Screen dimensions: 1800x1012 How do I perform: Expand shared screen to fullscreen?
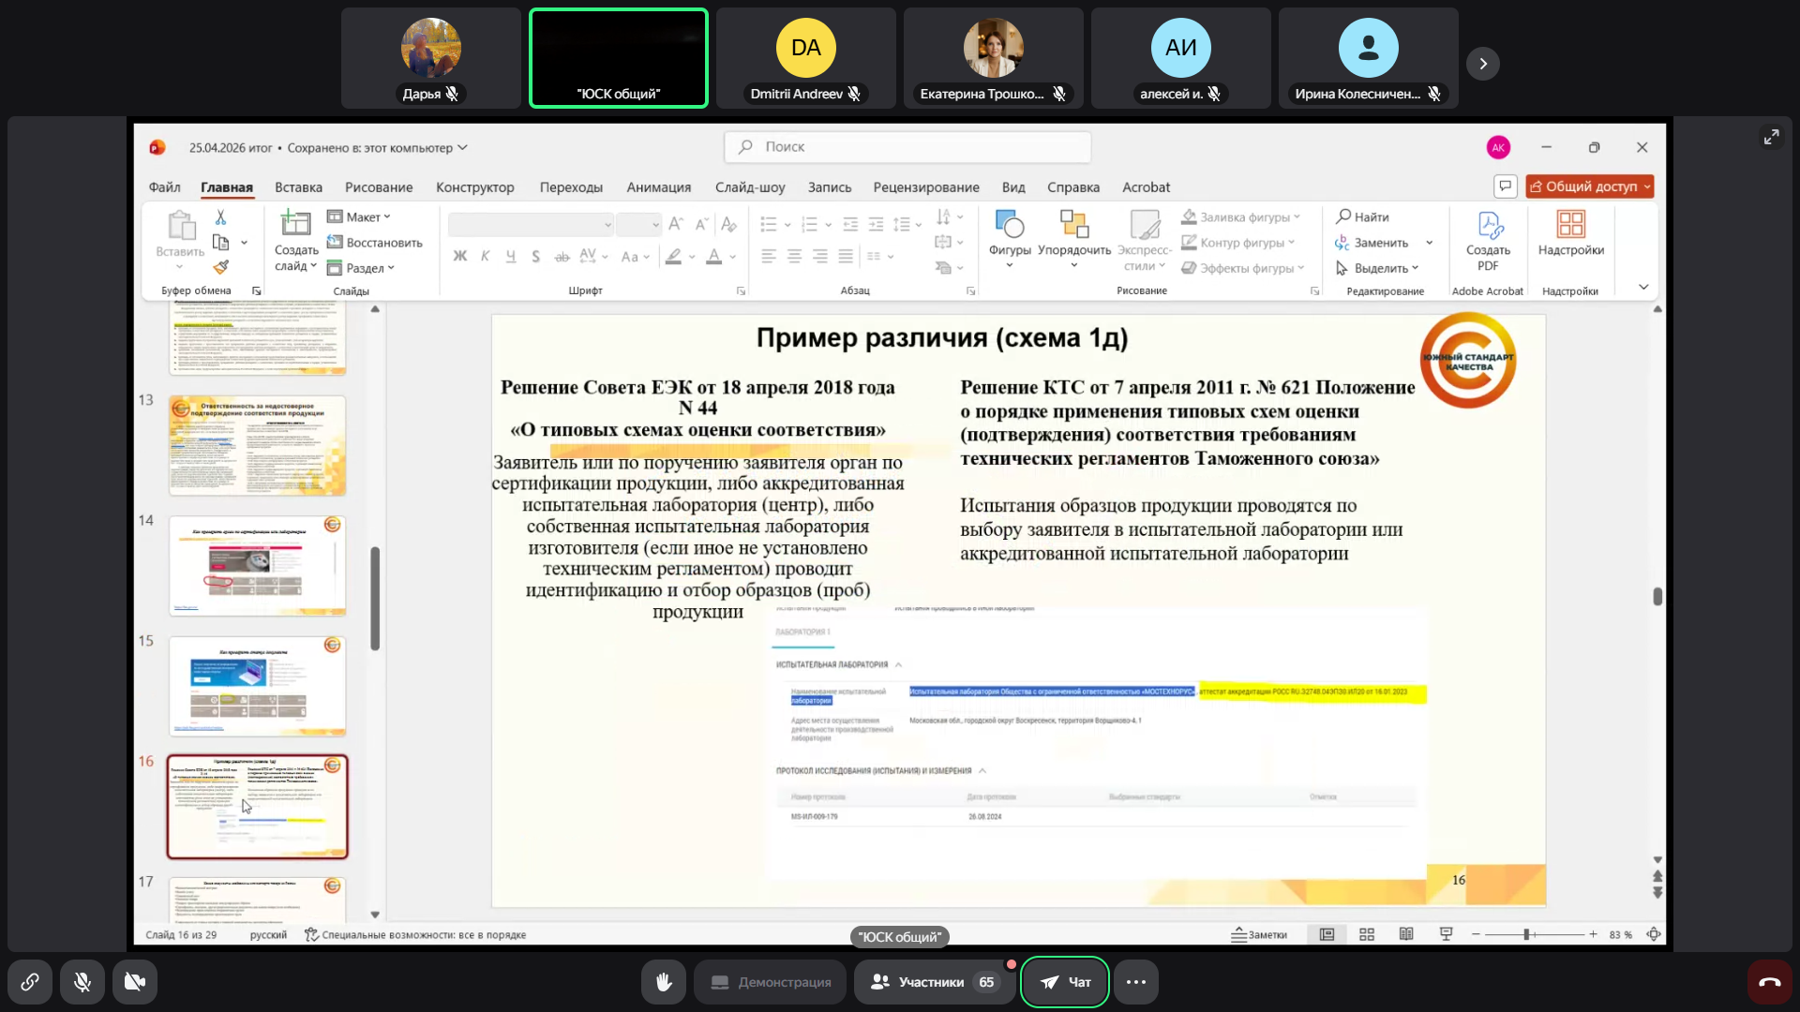[x=1771, y=137]
